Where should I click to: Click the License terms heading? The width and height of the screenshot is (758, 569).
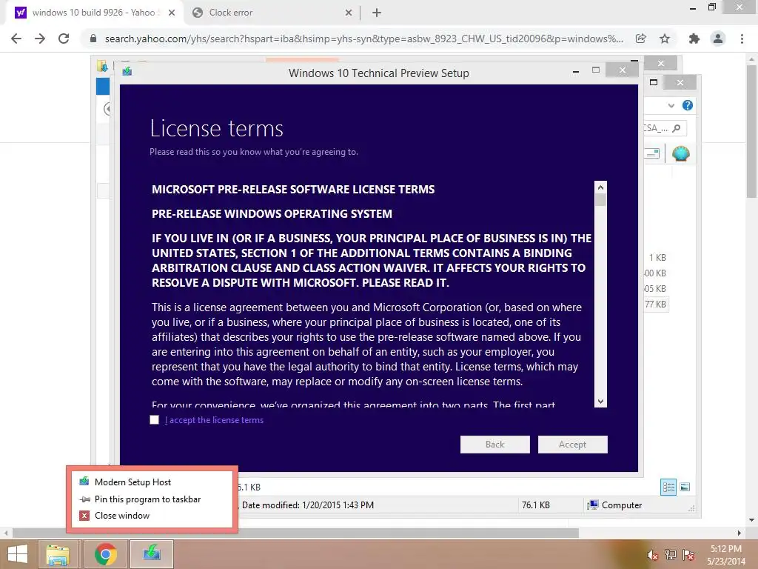click(216, 129)
